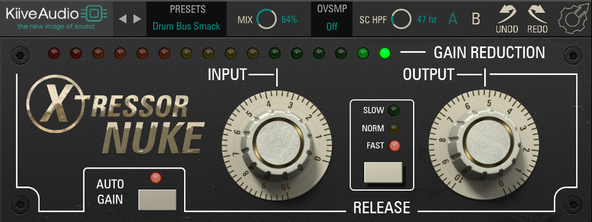Click the lit bright green gain reduction LED

[385, 53]
